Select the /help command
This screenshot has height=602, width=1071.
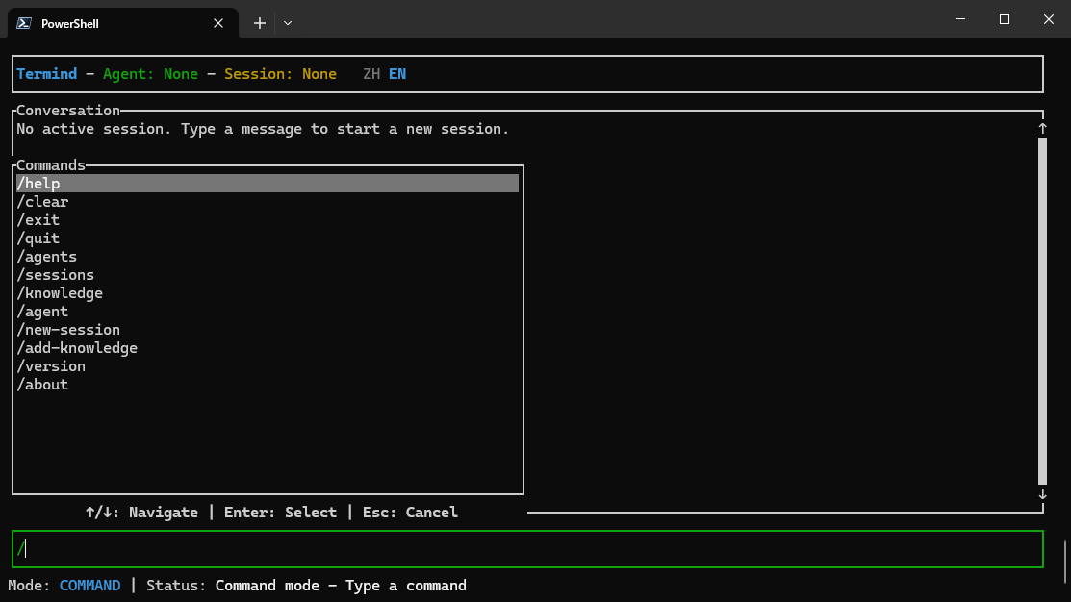pyautogui.click(x=38, y=184)
